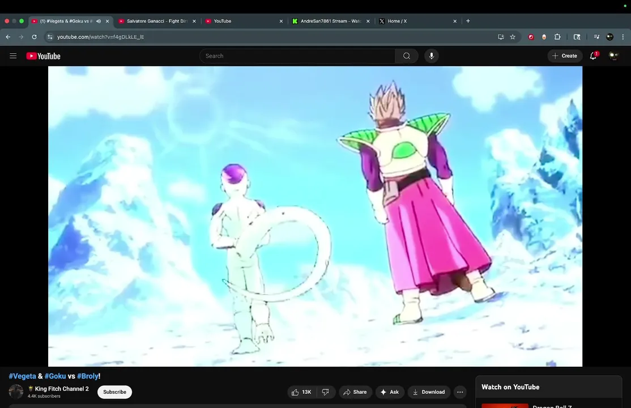
Task: Open the orange extension icon
Action: click(544, 37)
